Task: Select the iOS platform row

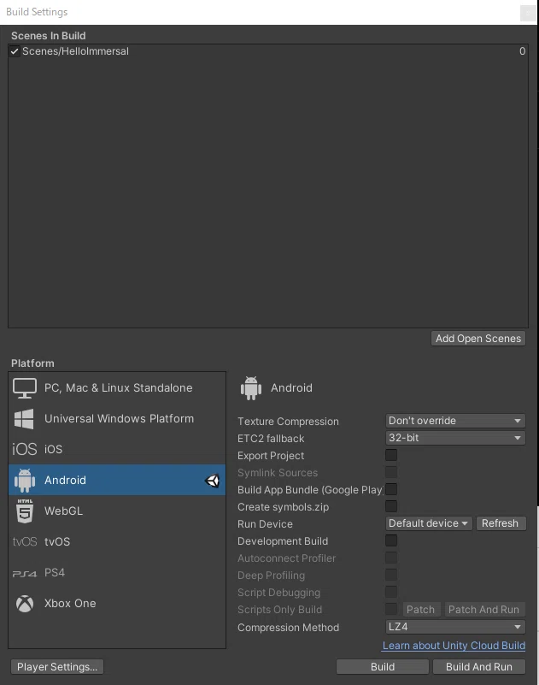Action: [x=117, y=449]
